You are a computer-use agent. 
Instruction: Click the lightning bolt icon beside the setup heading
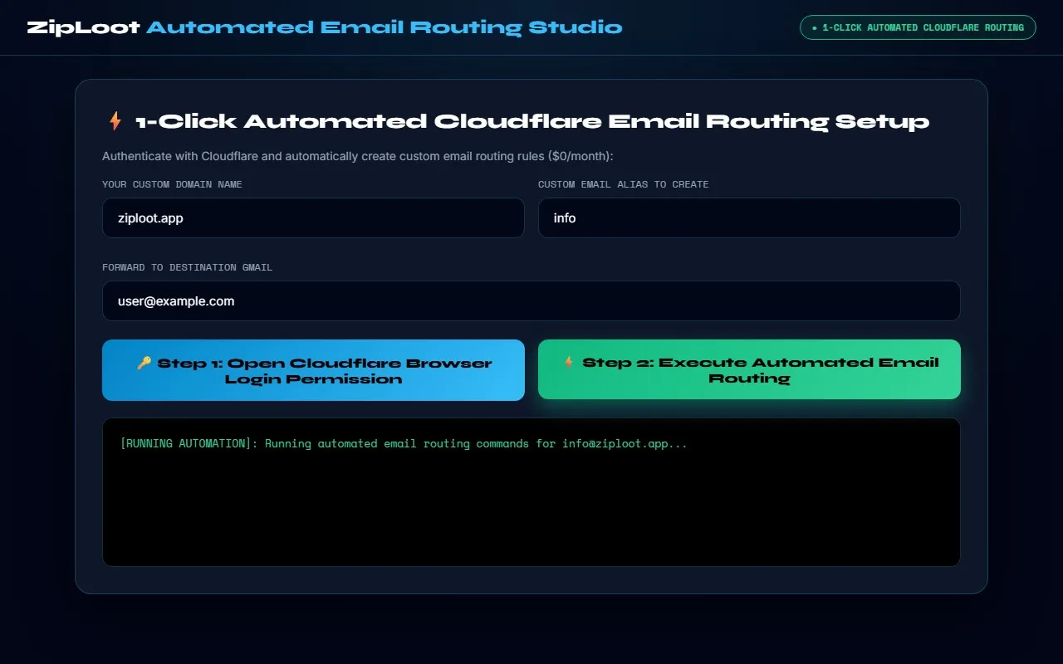pos(115,121)
